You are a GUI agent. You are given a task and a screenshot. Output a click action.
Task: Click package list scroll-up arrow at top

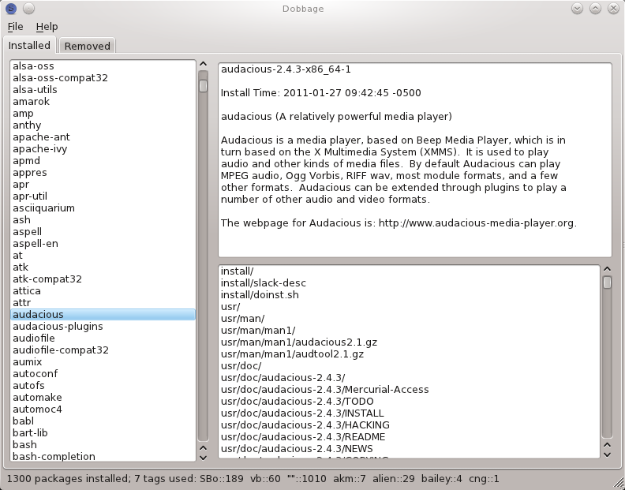tap(203, 64)
